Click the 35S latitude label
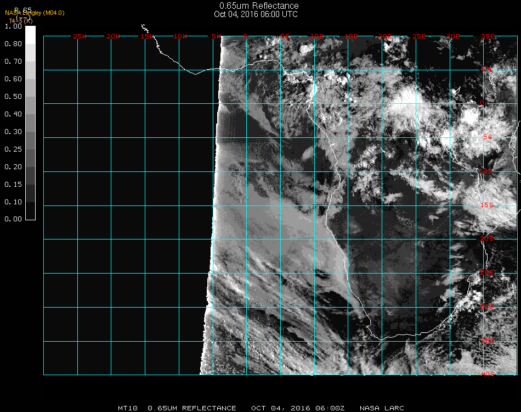 (x=488, y=341)
